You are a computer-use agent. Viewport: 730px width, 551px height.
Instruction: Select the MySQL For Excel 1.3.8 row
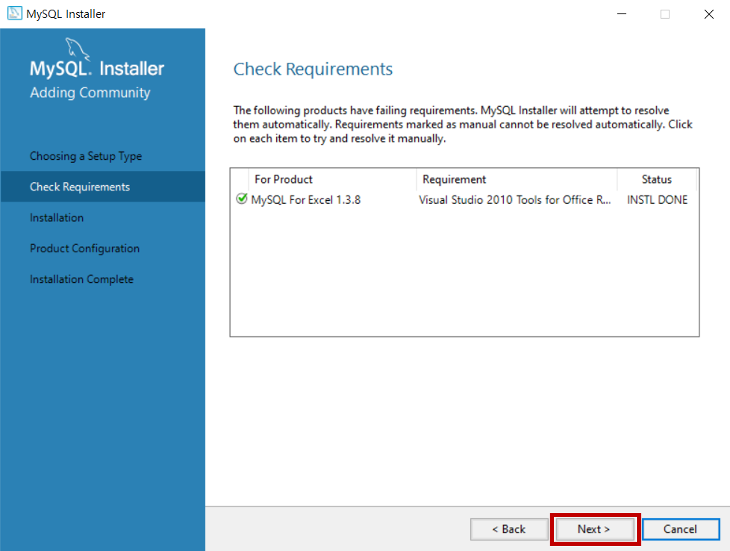pos(464,200)
